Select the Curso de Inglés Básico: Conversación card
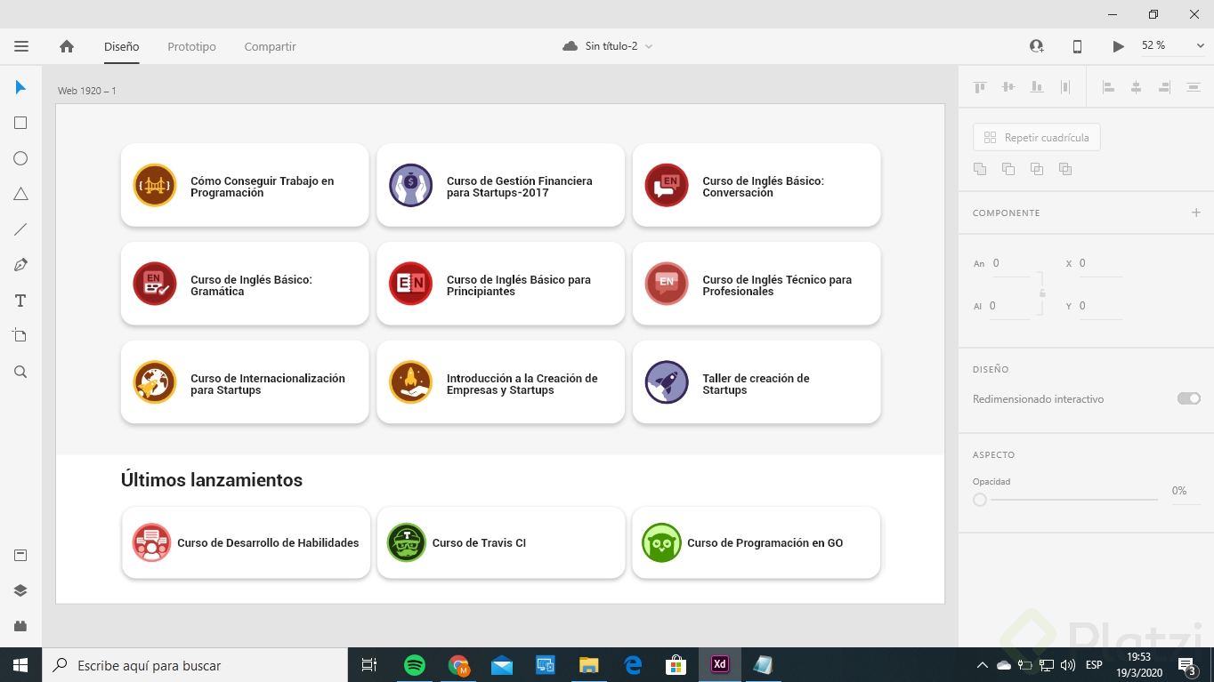1214x682 pixels. pyautogui.click(x=757, y=185)
